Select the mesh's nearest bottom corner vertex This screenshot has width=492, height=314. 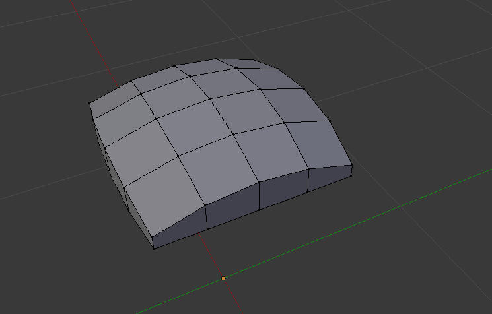(154, 249)
